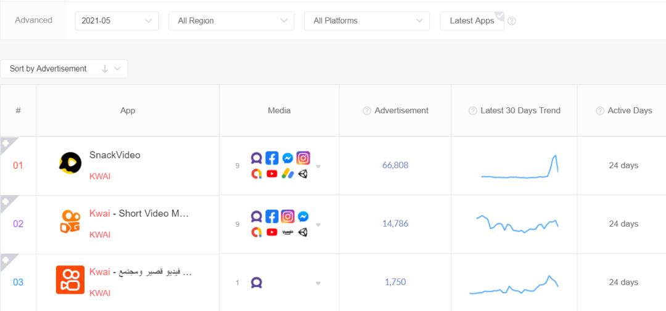Click AdMob icon in SnackVideo row

point(256,174)
